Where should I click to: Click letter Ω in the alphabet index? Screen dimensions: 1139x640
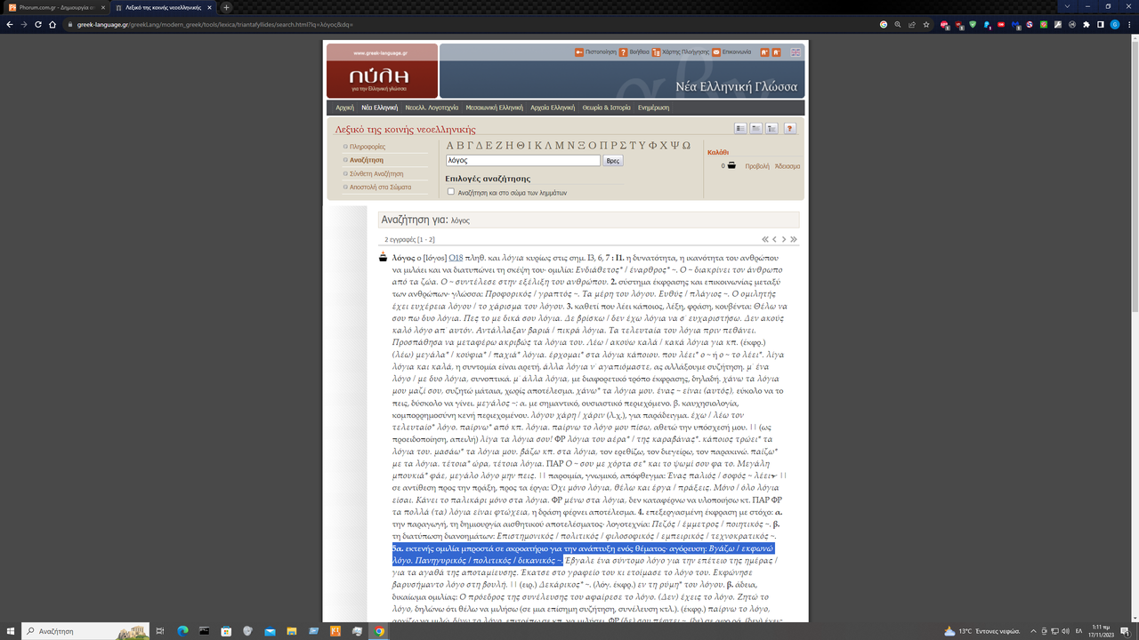[686, 145]
